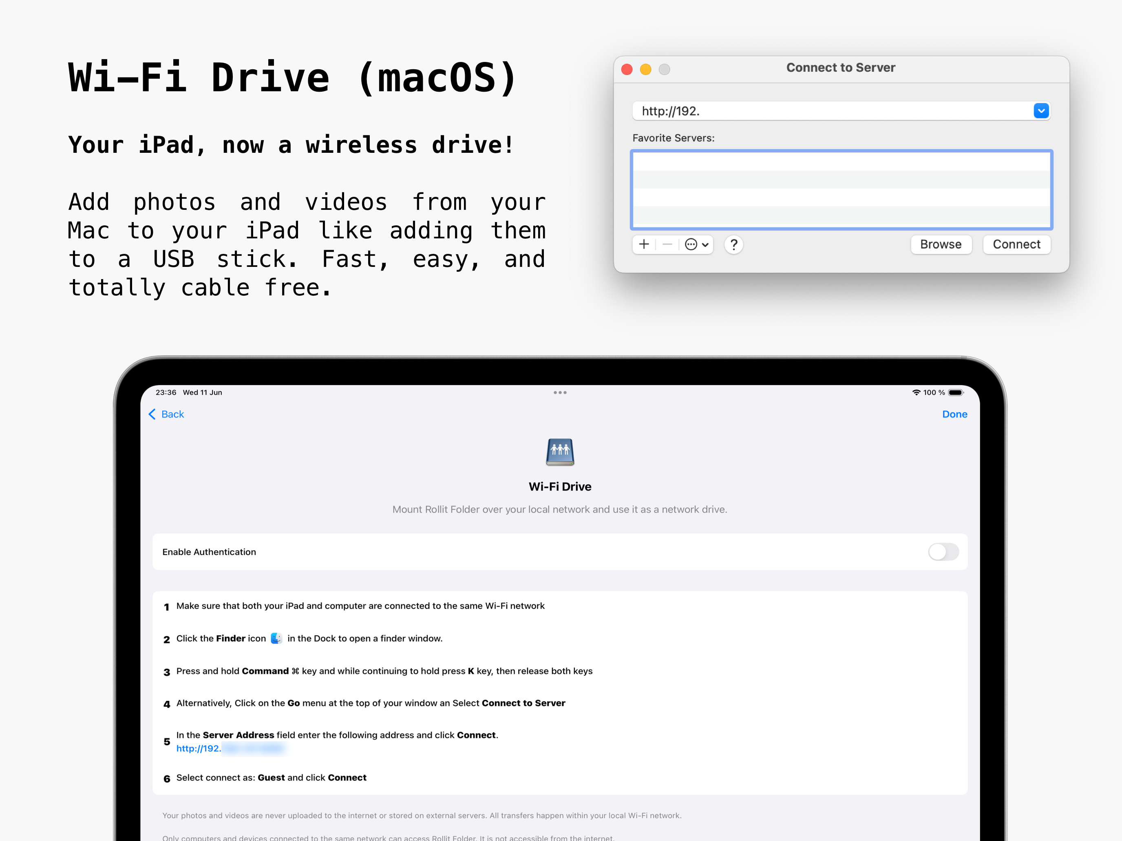
Task: Remove a favorite server using the minus icon
Action: 667,245
